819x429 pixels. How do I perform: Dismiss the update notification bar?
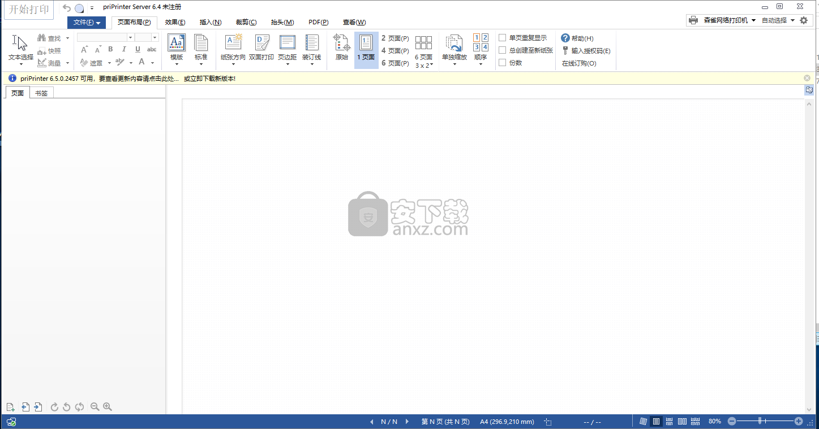pyautogui.click(x=807, y=78)
